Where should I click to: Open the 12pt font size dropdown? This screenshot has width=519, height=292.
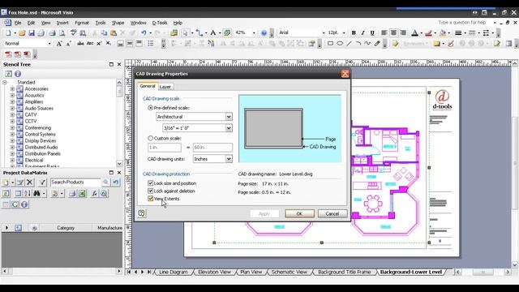coord(344,32)
